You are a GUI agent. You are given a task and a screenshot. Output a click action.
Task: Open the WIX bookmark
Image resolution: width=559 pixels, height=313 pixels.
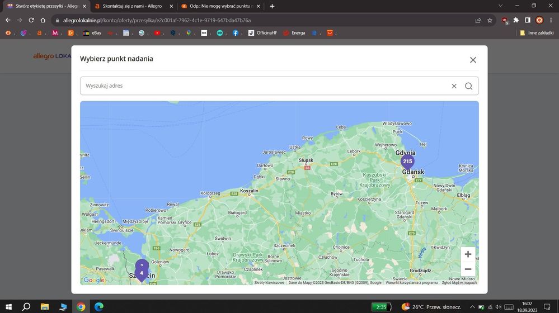204,33
